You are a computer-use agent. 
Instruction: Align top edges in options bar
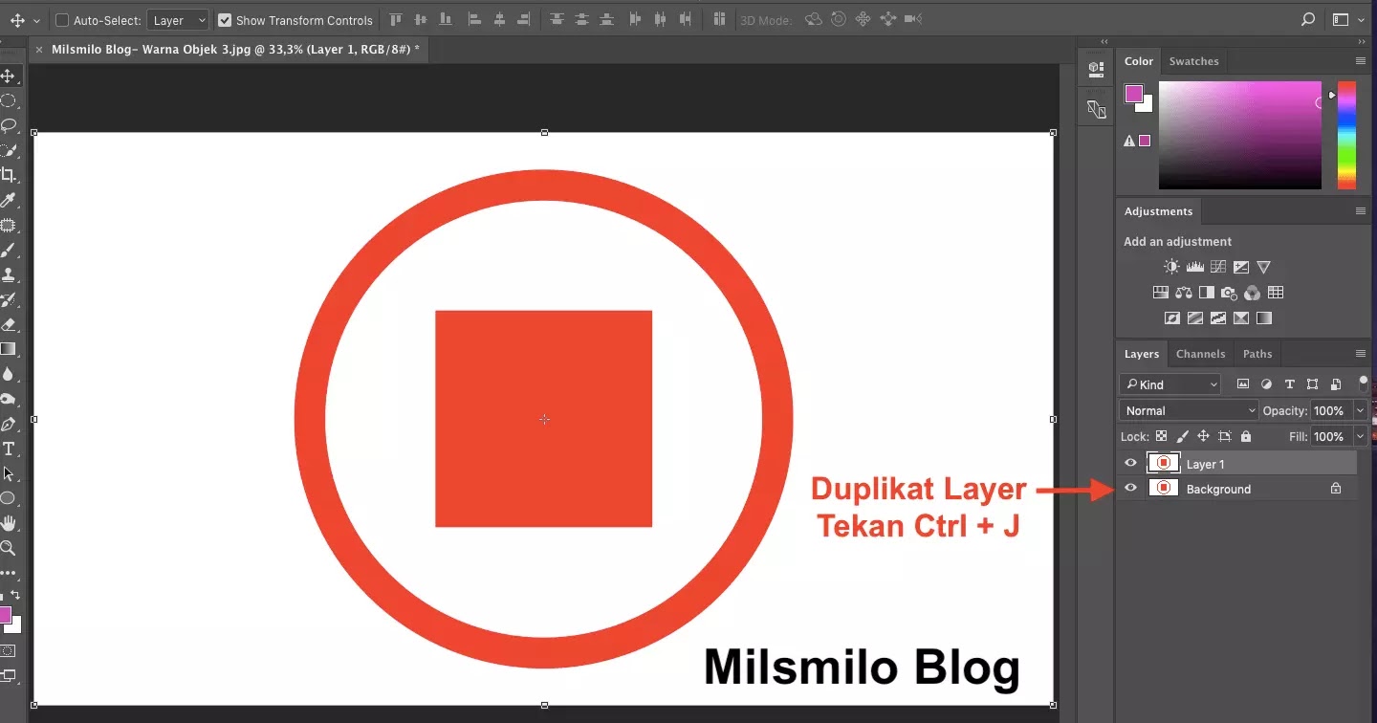point(395,19)
